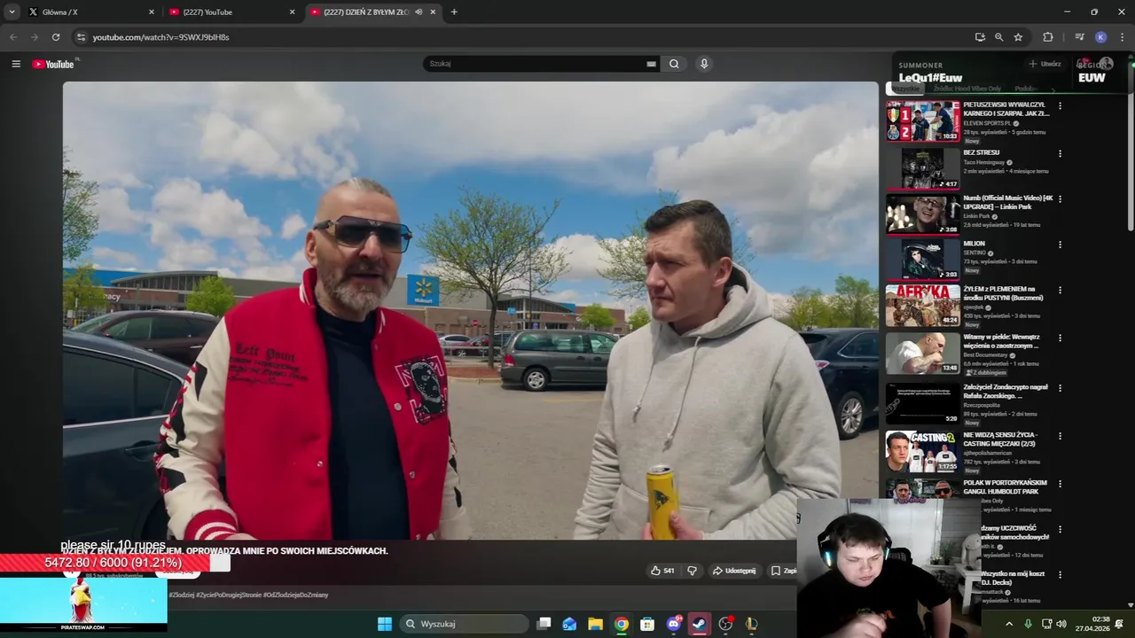1135x638 pixels.
Task: Click the Utwórz create button
Action: [x=1045, y=64]
